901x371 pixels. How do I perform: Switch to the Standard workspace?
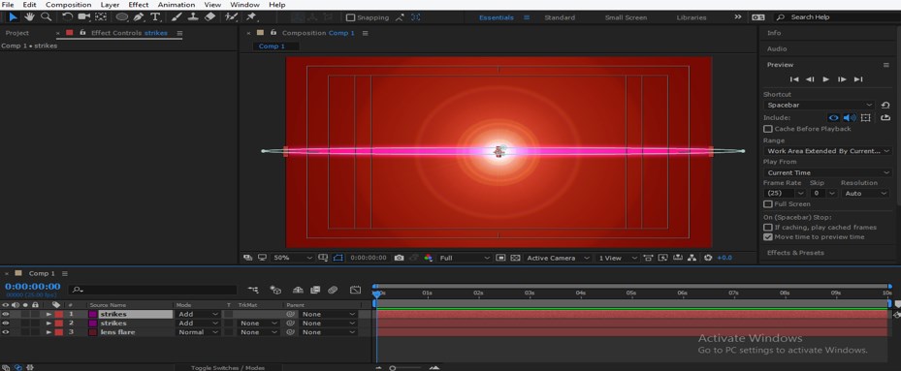click(x=560, y=17)
